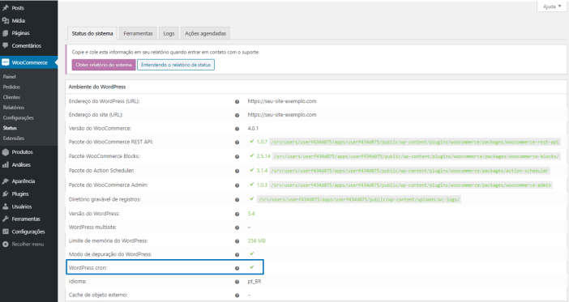This screenshot has height=302, width=569.
Task: Click help icon for Versão do WooCommerce
Action: [237, 129]
